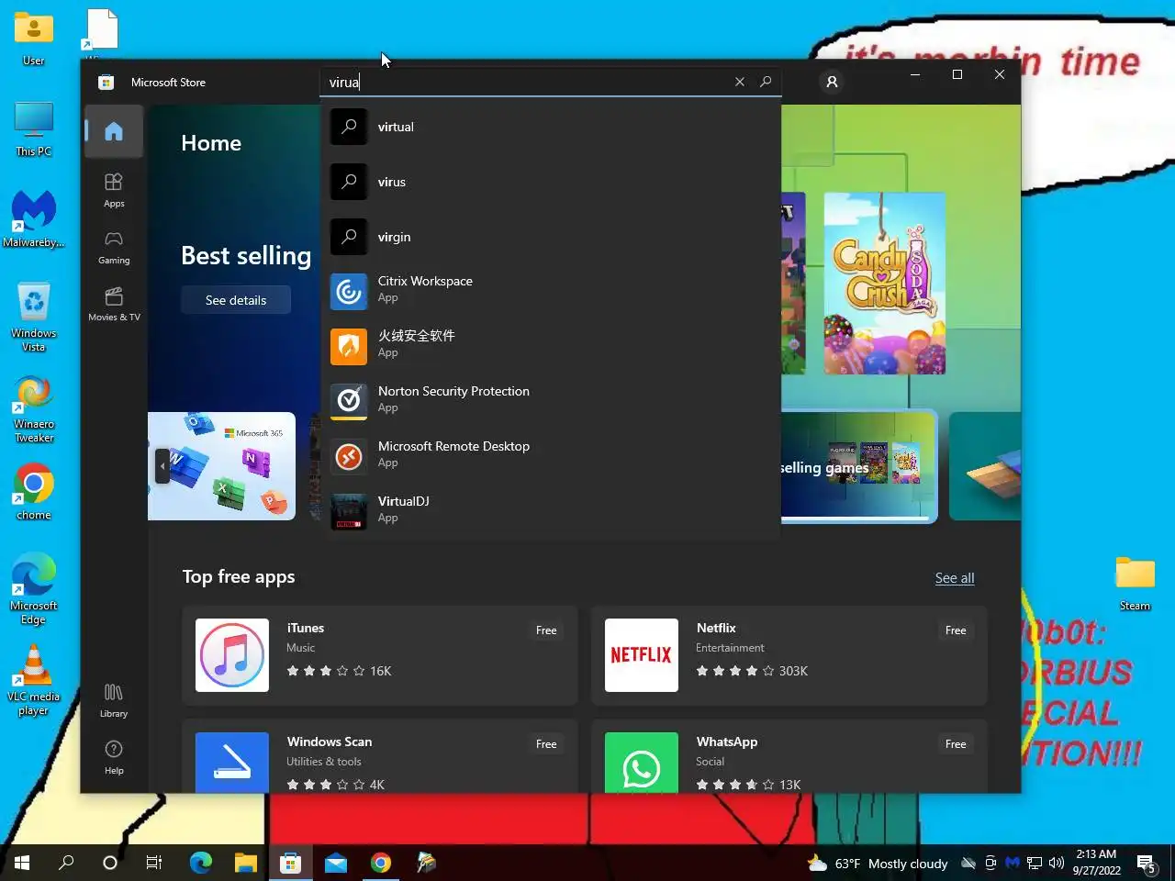Select the Windows Vista recycle bin icon

pos(34,317)
